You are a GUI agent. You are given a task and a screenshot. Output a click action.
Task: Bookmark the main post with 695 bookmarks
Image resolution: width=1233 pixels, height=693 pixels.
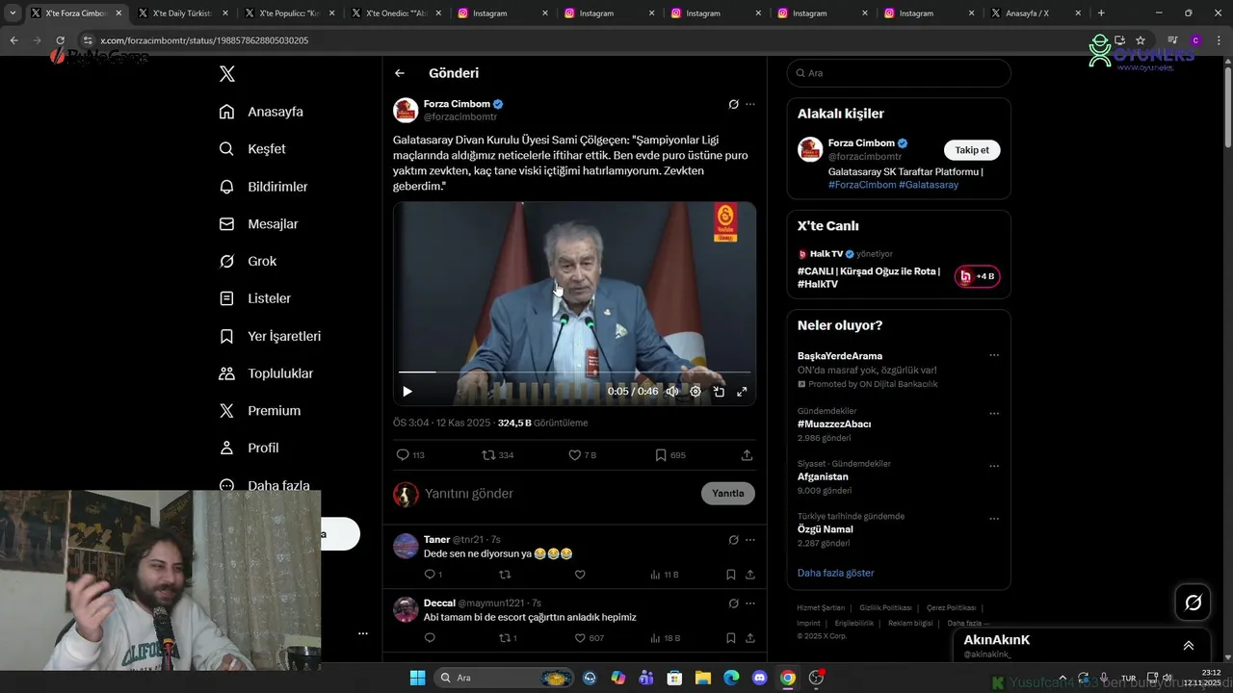click(670, 455)
